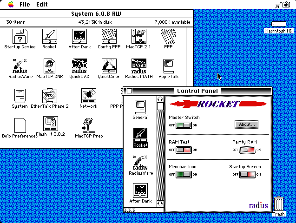Click the Control Panel list scroll-up arrow
The image size is (296, 223).
pos(160,99)
